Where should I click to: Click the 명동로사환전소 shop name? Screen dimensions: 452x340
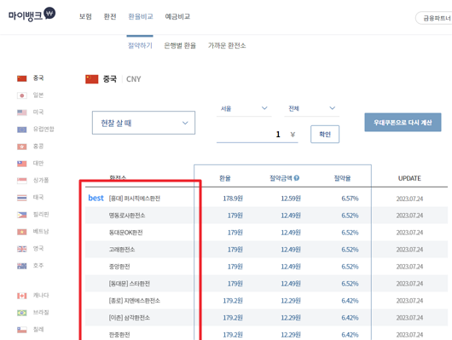(x=127, y=216)
